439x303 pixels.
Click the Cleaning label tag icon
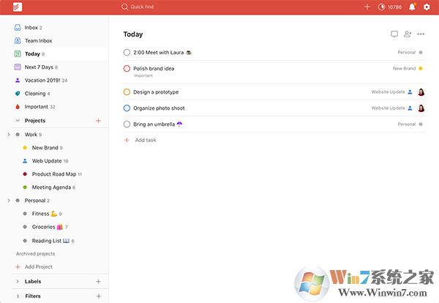point(18,94)
